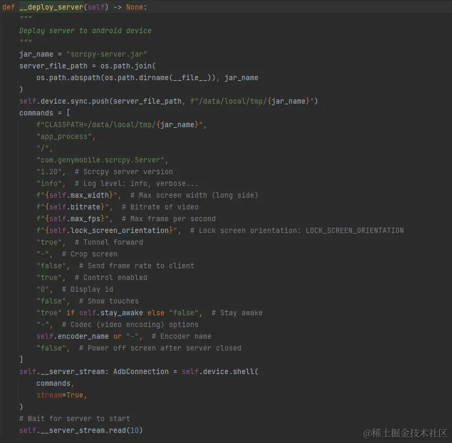Click the server_file_path variable name
The image size is (452, 443).
[x=49, y=65]
